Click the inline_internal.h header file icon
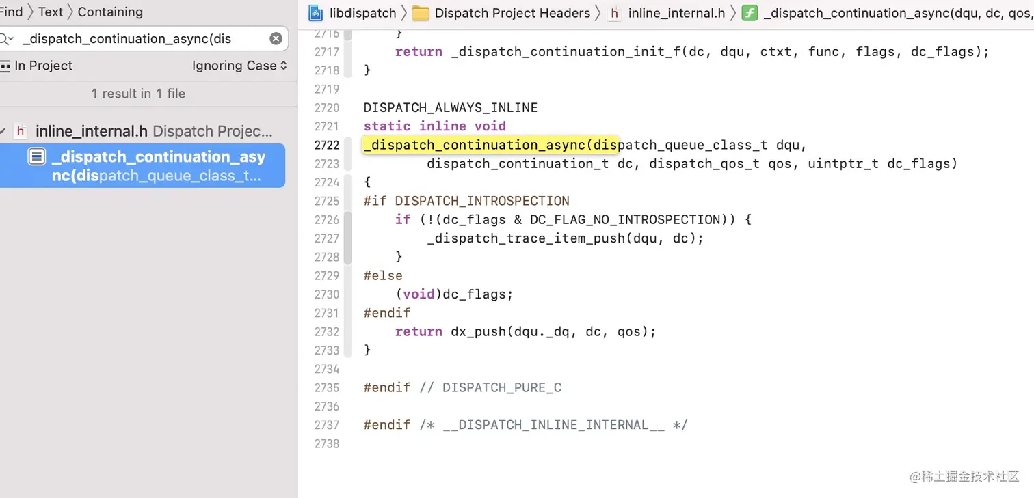Viewport: 1034px width, 498px height. [615, 13]
